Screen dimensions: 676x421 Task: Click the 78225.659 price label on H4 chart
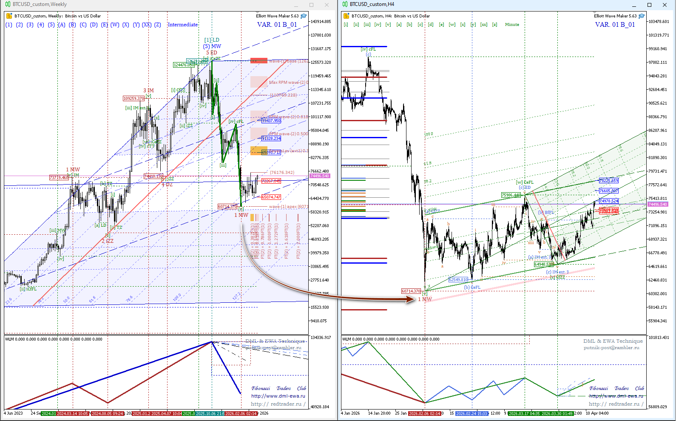(x=608, y=181)
